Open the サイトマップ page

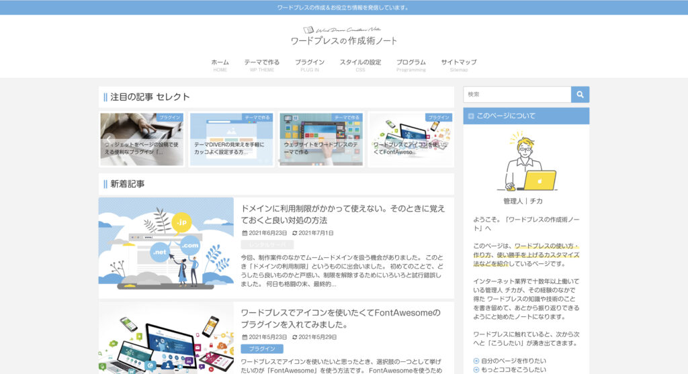click(x=459, y=65)
